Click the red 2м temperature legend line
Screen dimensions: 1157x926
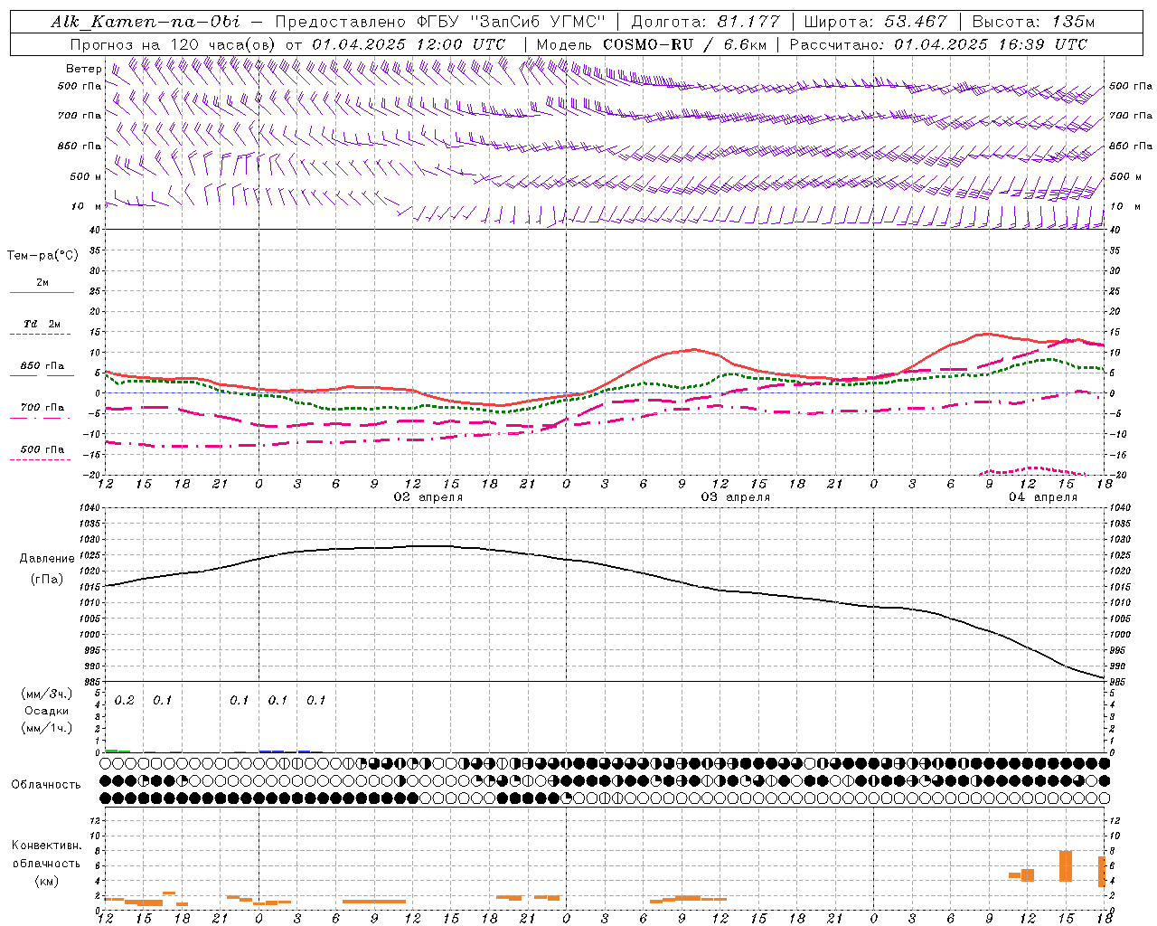pyautogui.click(x=42, y=292)
